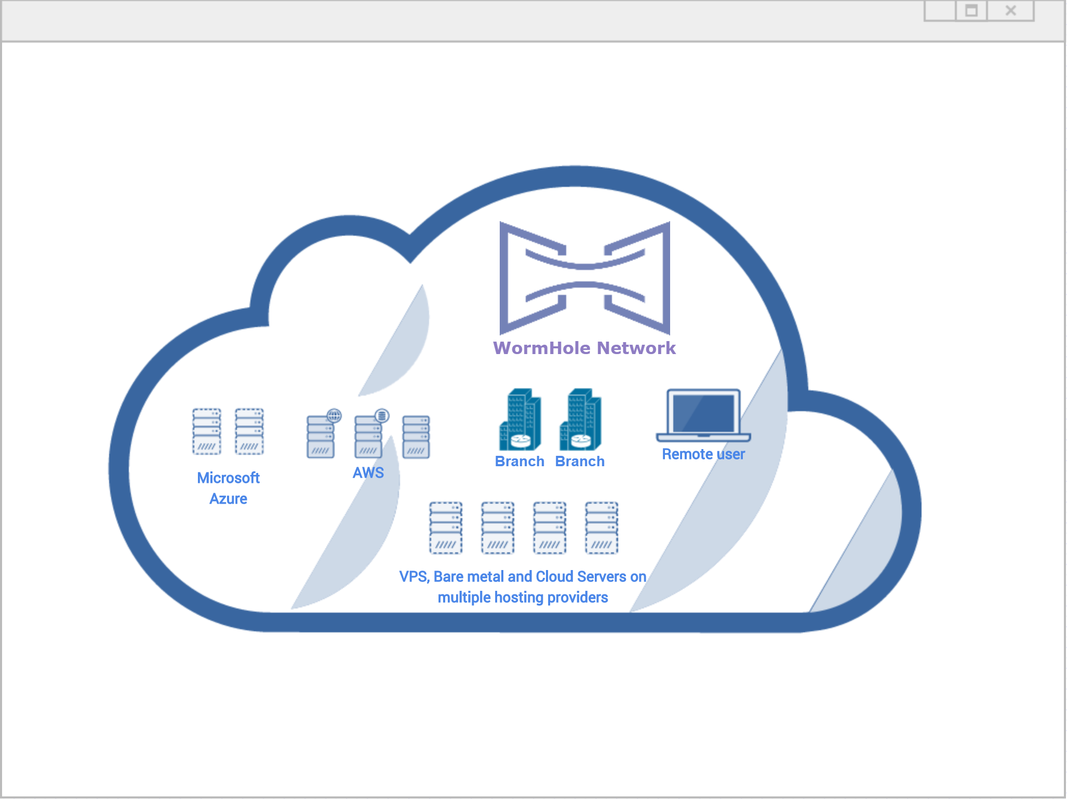Click the fourth VPS server icon
Image resolution: width=1067 pixels, height=799 pixels.
[602, 527]
